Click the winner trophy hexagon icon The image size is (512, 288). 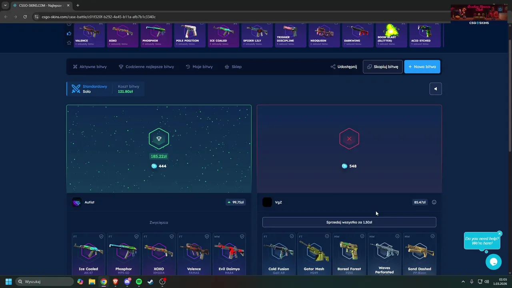tap(159, 138)
